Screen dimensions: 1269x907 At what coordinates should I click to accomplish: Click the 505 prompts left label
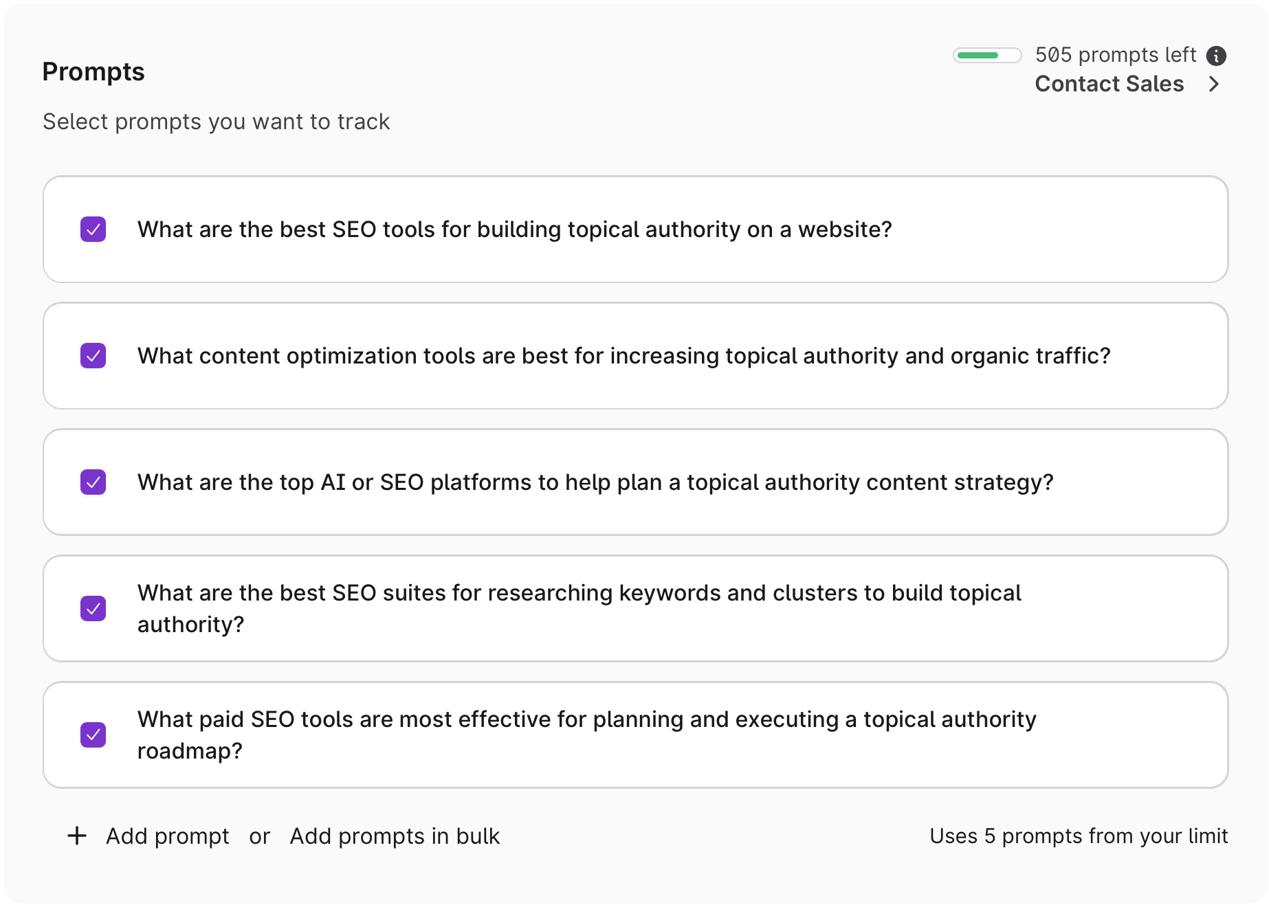click(x=1115, y=55)
